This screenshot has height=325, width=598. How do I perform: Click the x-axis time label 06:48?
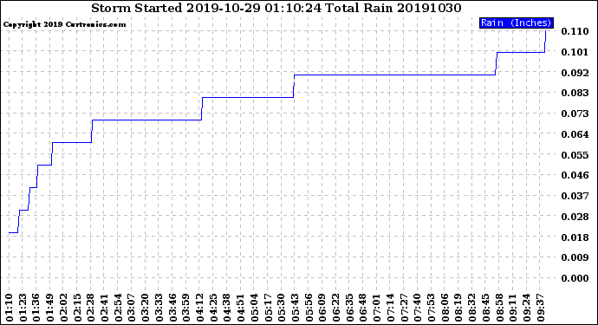click(x=363, y=308)
